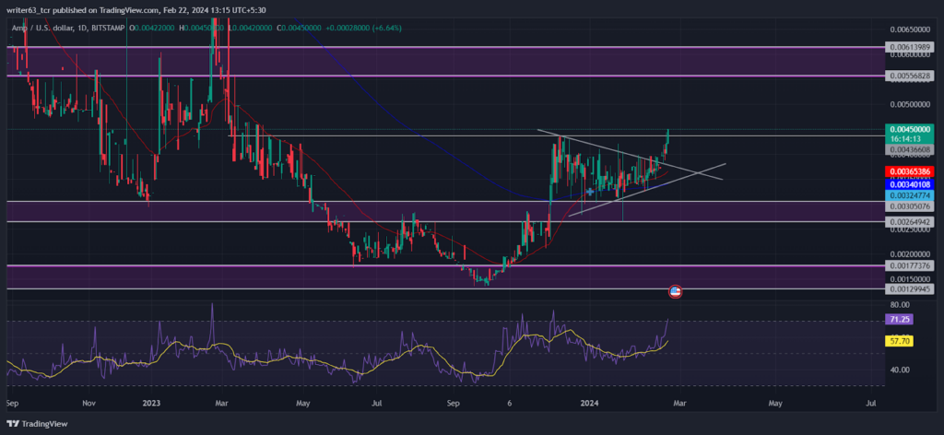
Task: Click the May label near 2023 on time axis
Action: point(302,403)
